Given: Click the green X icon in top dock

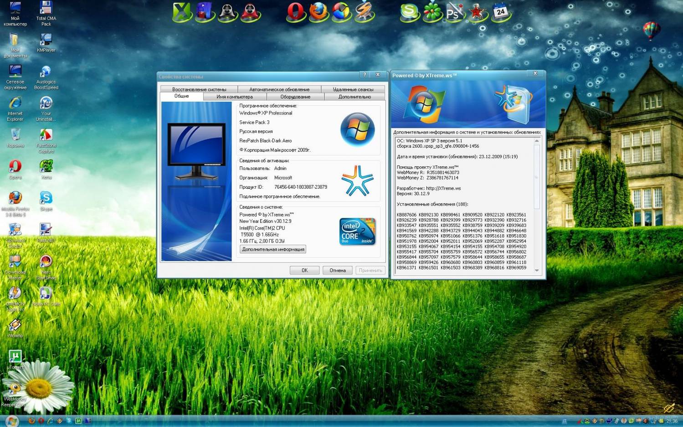Looking at the screenshot, I should tap(182, 11).
